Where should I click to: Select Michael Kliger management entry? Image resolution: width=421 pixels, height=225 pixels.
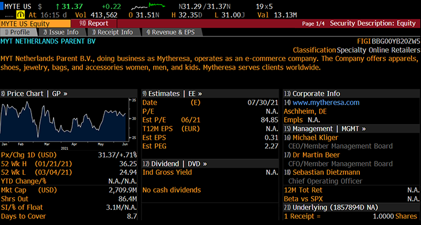click(315, 138)
